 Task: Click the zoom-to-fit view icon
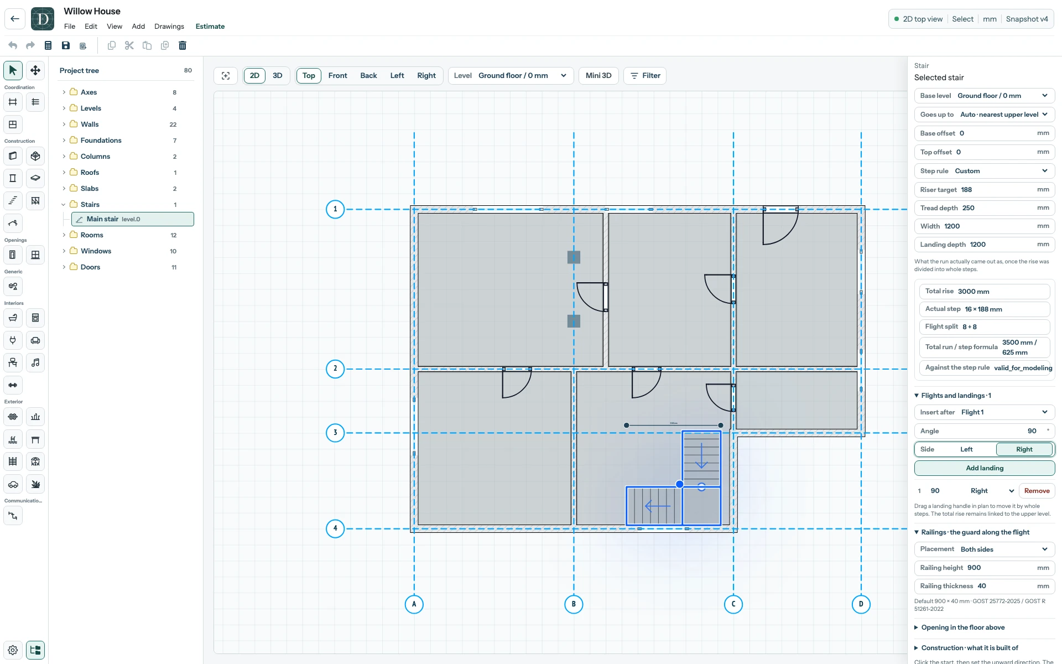click(226, 76)
